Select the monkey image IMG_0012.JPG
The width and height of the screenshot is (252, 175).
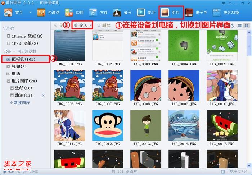click(108, 125)
